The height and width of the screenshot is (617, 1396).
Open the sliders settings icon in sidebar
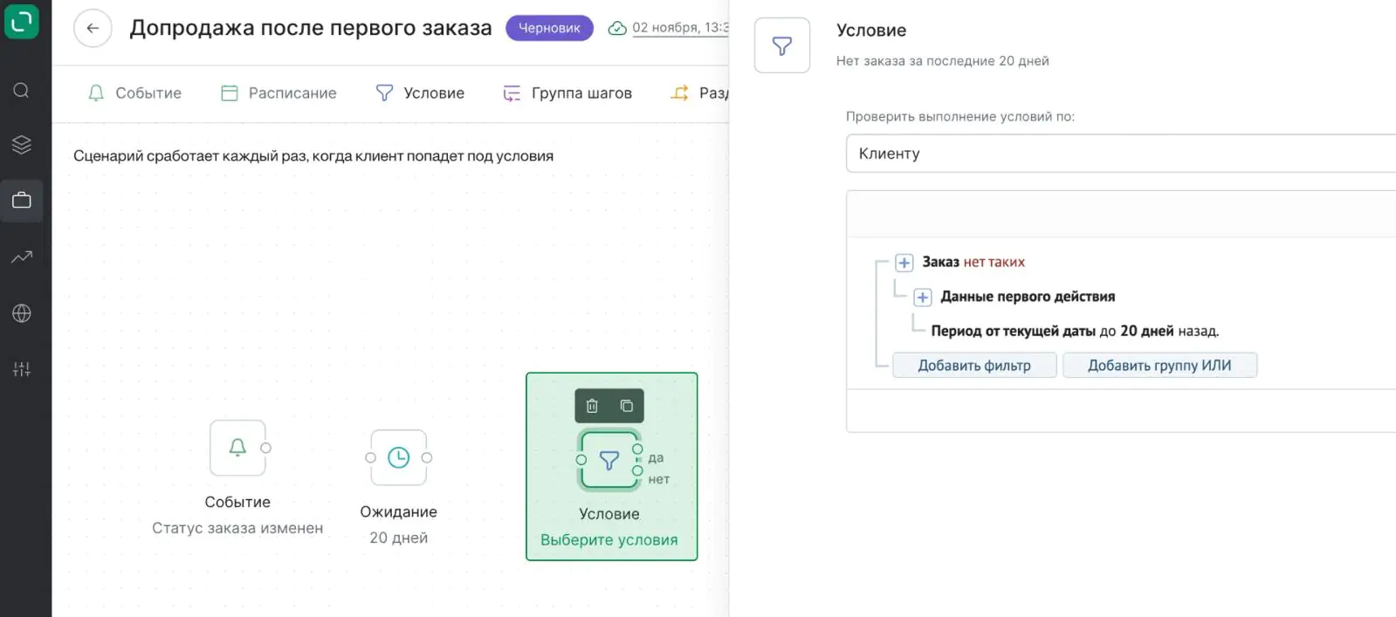click(22, 369)
